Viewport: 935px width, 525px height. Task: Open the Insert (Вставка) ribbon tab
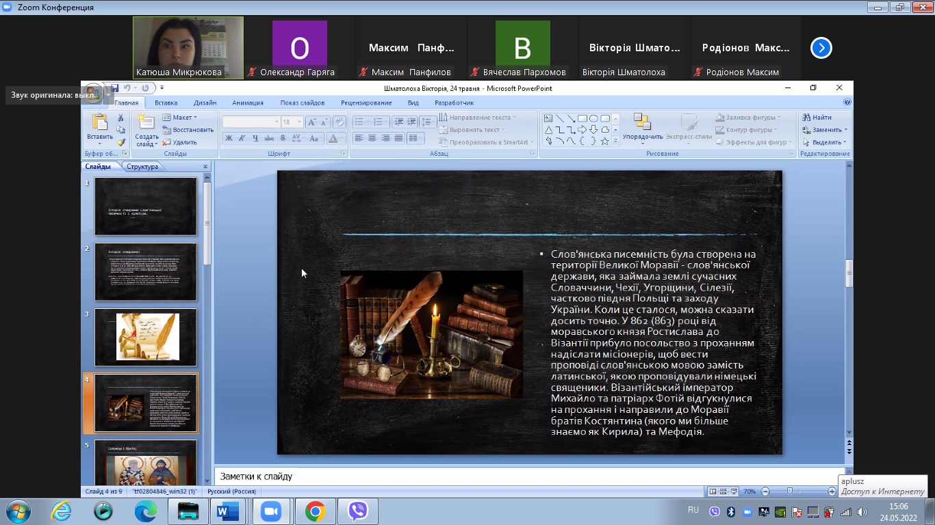pyautogui.click(x=166, y=103)
